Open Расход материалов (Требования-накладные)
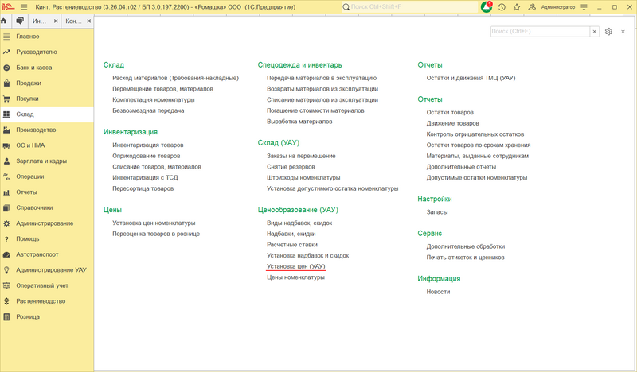Image resolution: width=637 pixels, height=372 pixels. pos(175,78)
